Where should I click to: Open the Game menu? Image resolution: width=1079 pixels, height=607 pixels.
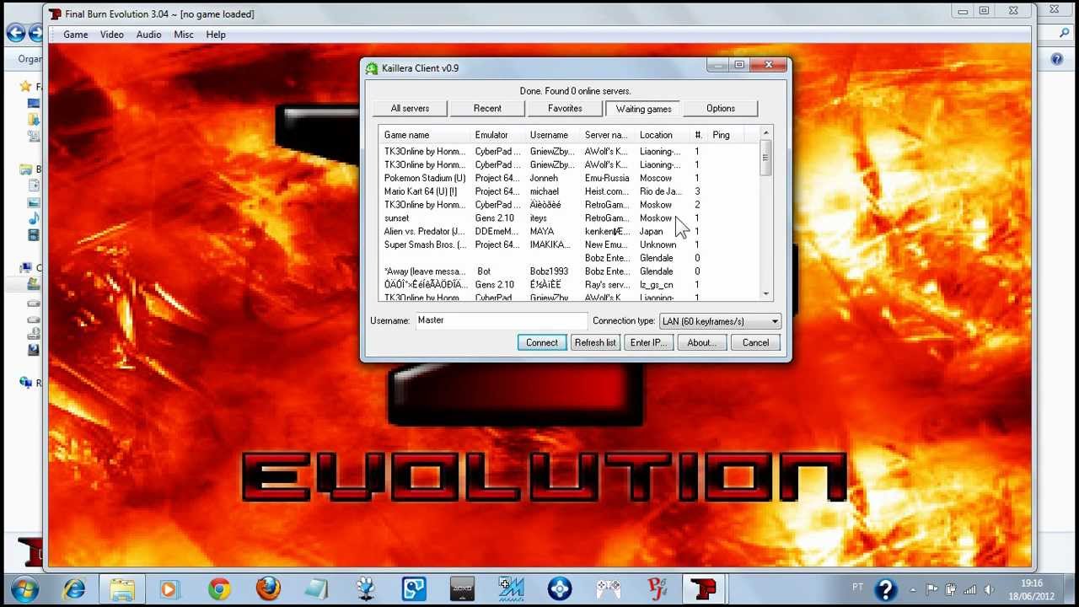coord(75,35)
